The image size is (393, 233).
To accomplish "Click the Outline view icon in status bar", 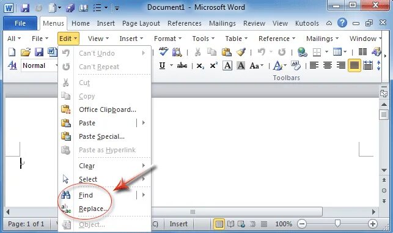I will (252, 224).
